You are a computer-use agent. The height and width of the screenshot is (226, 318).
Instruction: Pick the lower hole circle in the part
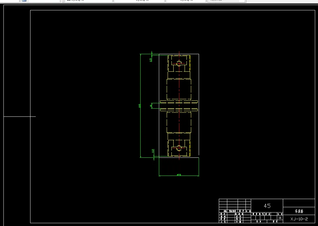179,148
